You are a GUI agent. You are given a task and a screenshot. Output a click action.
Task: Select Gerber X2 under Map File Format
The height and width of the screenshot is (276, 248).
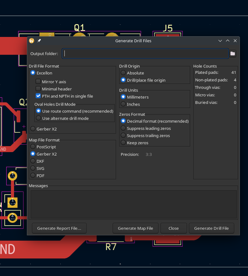click(x=44, y=154)
